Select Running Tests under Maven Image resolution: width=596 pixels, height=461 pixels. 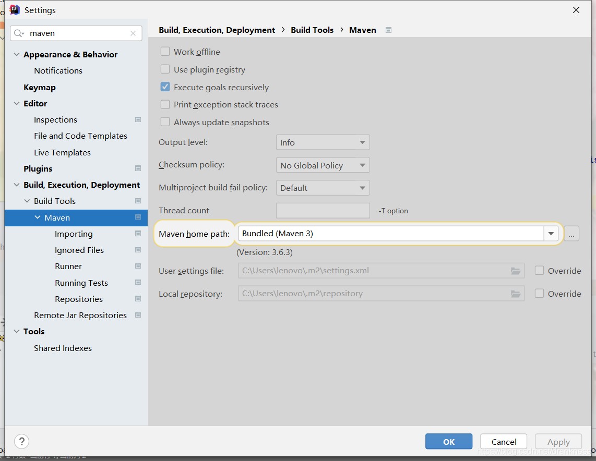point(81,283)
